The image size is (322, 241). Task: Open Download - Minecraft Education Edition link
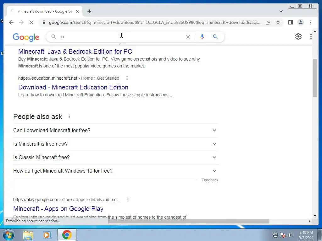click(73, 87)
